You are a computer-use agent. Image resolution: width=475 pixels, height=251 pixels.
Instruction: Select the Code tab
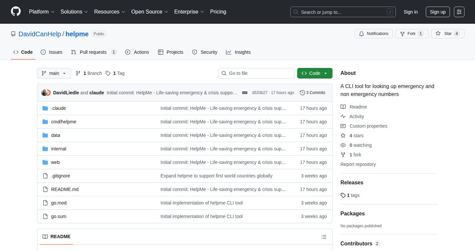(23, 52)
